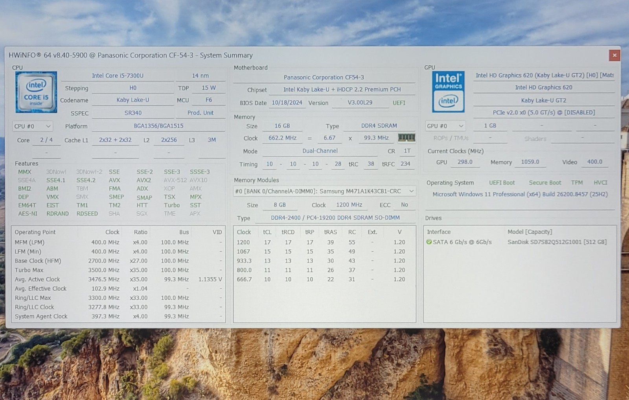The height and width of the screenshot is (400, 629).
Task: Click the AES-NI feature flag
Action: (28, 214)
